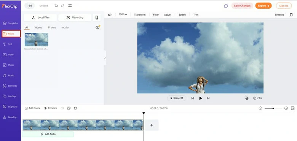The width and height of the screenshot is (297, 141).
Task: Delete scene from timeline bar
Action: coord(75,108)
